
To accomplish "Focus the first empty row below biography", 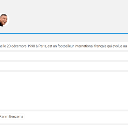I will coord(64,56).
